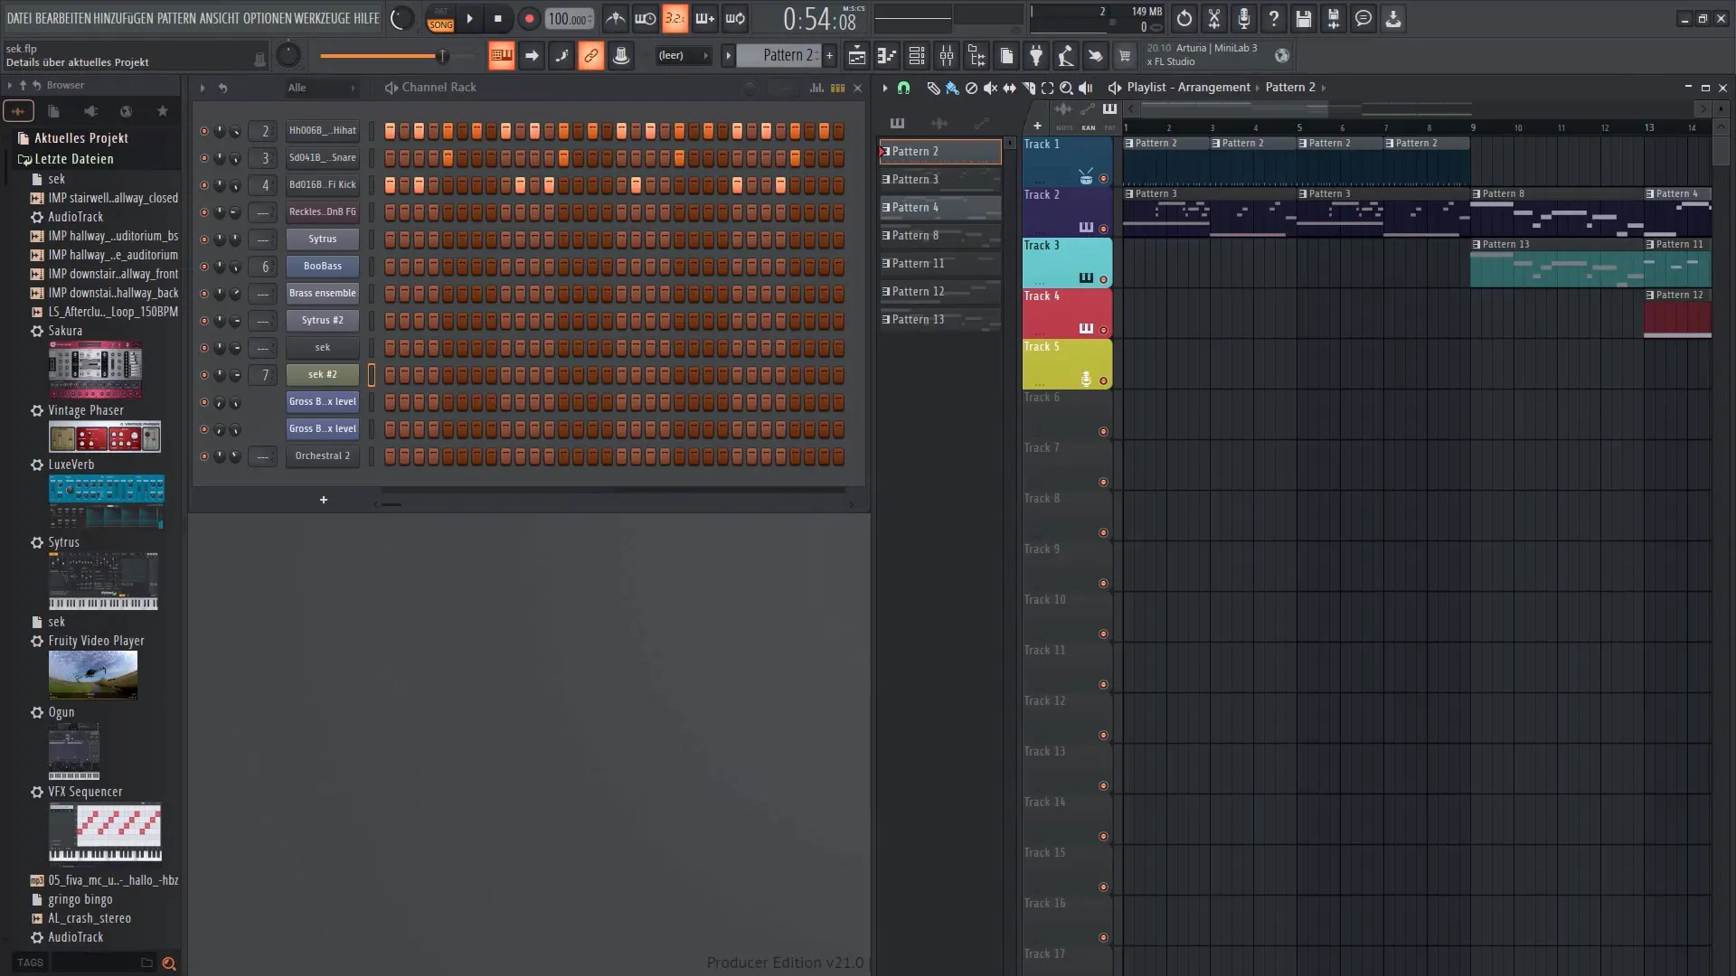Open the Channel rack view icon
Viewport: 1736px width, 976px height.
tap(916, 56)
